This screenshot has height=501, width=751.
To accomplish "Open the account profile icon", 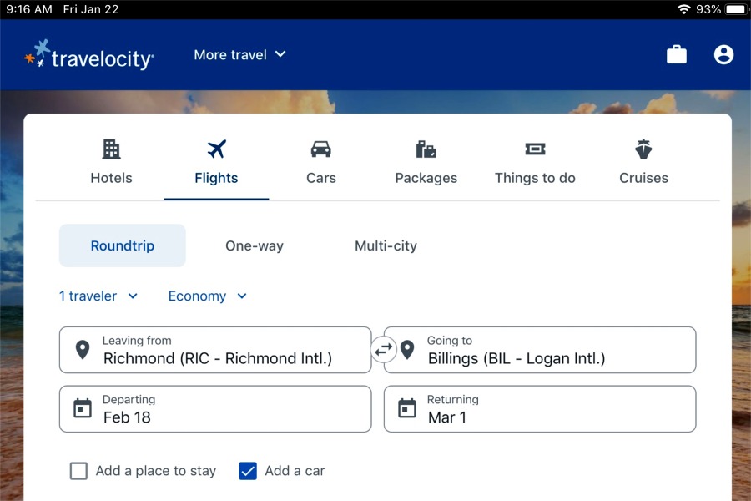I will (x=723, y=54).
